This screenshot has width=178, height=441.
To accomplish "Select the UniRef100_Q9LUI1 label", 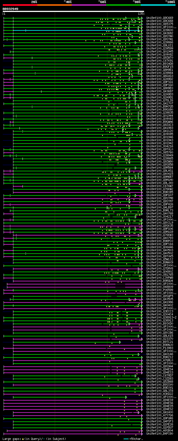I will (160, 45).
